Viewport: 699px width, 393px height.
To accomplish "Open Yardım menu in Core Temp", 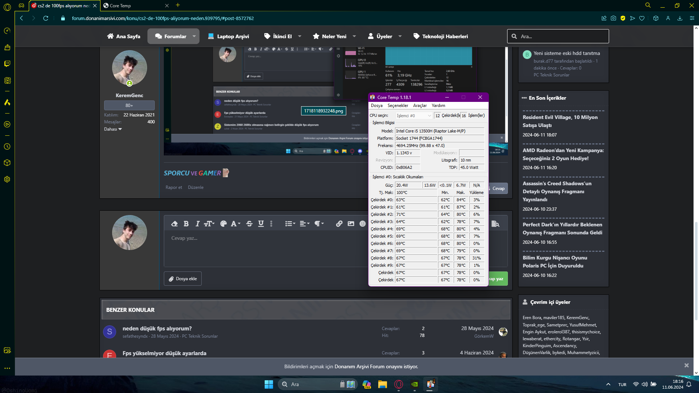I will [438, 106].
